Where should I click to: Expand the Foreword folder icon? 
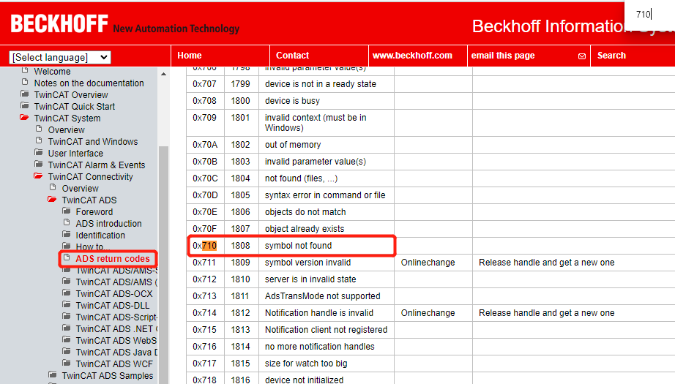(67, 211)
